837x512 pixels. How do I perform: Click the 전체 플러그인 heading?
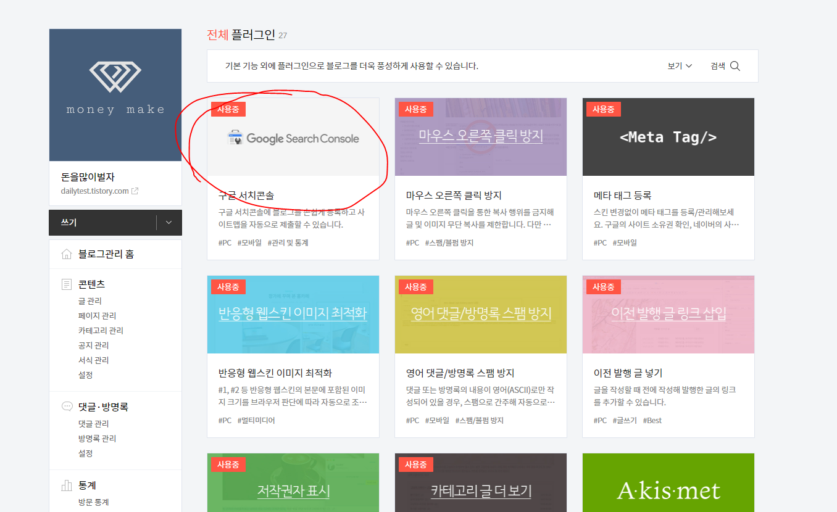(x=241, y=35)
